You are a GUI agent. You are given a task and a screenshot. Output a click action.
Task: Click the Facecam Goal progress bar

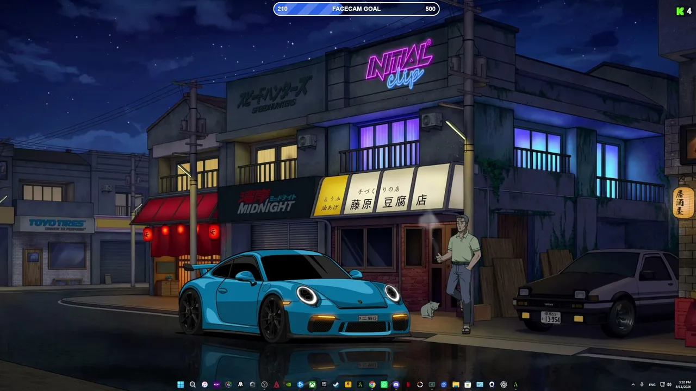(356, 9)
